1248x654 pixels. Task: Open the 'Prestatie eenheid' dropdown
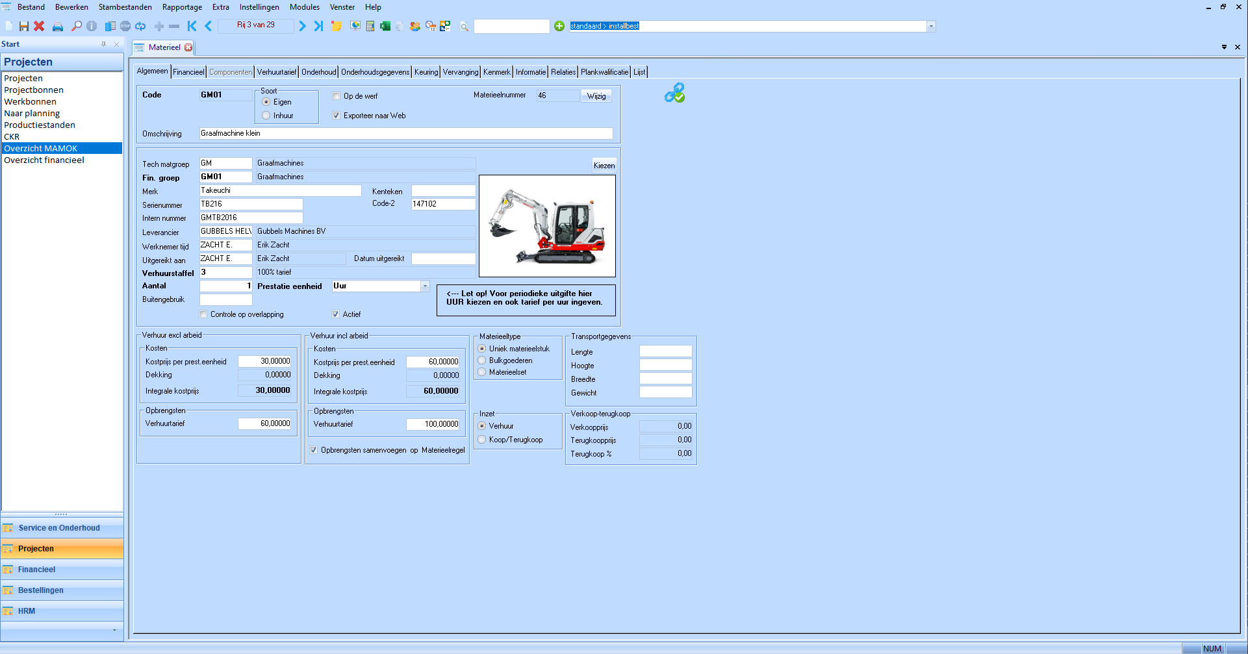tap(425, 286)
